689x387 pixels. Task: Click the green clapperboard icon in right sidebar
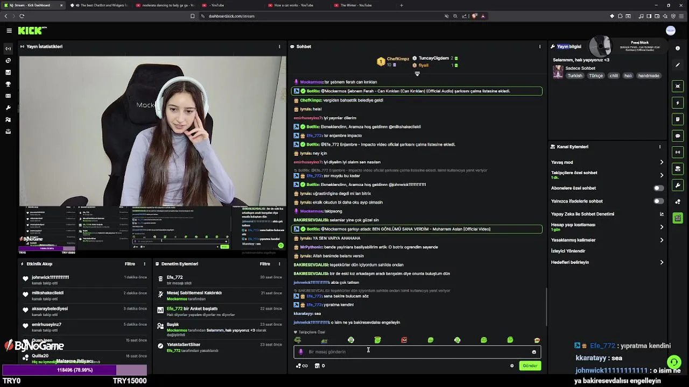click(x=678, y=218)
